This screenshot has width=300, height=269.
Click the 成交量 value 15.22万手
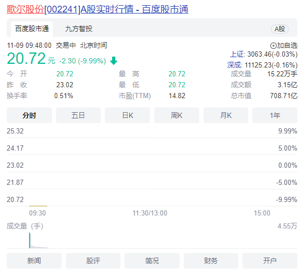tap(282, 74)
